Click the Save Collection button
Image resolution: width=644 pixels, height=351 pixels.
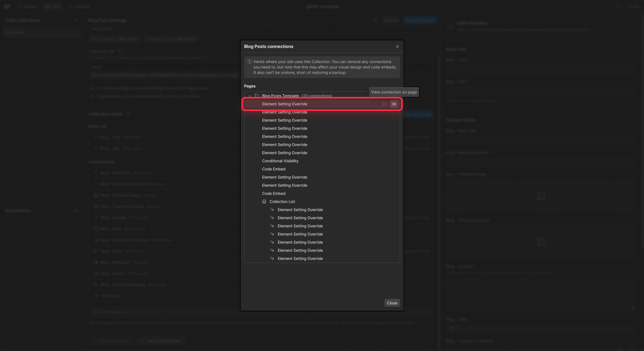pyautogui.click(x=420, y=20)
